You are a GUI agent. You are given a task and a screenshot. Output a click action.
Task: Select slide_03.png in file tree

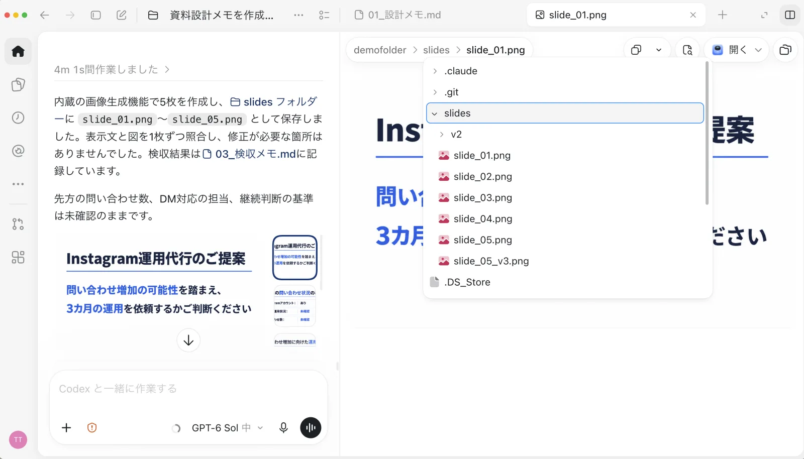pyautogui.click(x=565, y=197)
